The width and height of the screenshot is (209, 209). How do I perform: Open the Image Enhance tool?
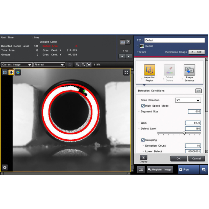(189, 71)
